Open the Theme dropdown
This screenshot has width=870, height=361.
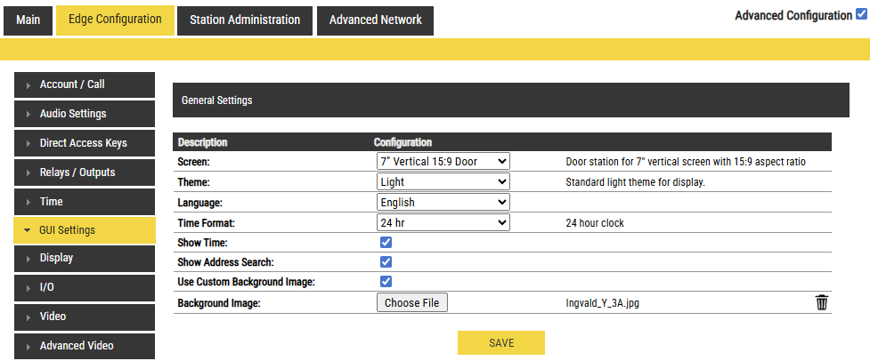pyautogui.click(x=443, y=182)
